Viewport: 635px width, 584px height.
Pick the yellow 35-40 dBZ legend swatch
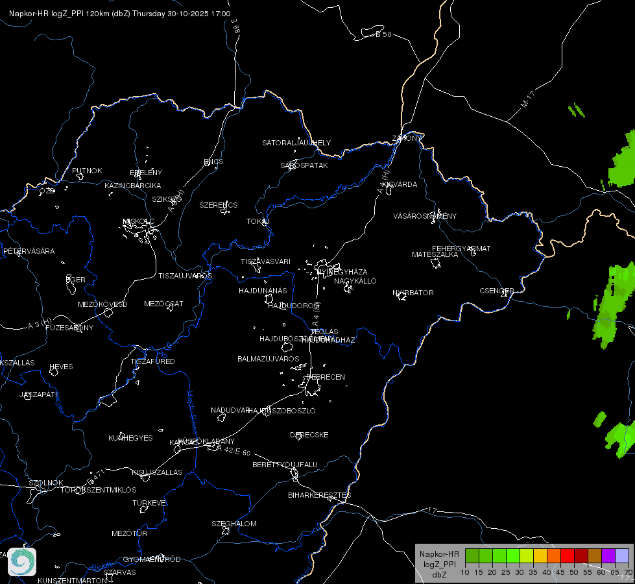[x=540, y=555]
